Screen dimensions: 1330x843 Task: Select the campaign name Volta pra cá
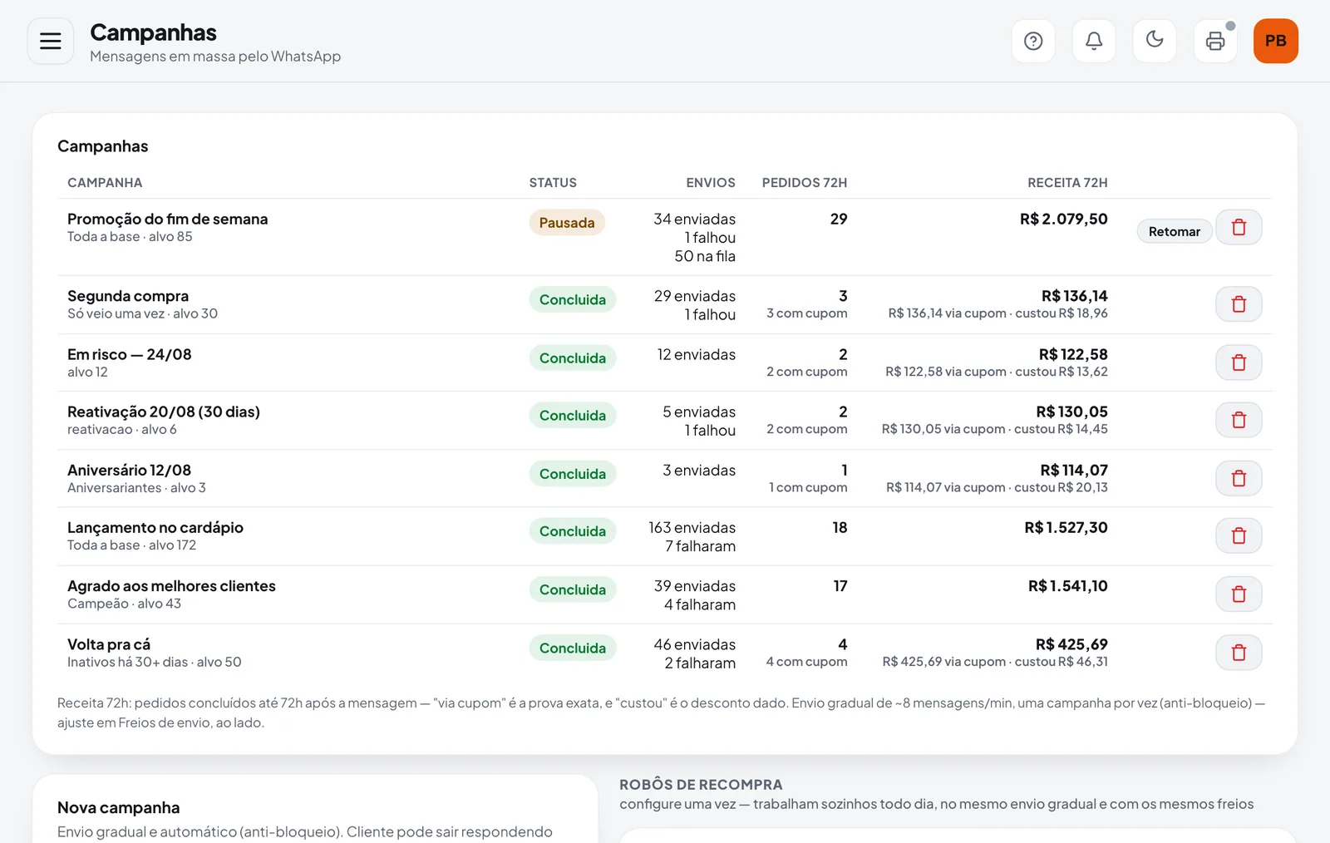[x=109, y=644]
